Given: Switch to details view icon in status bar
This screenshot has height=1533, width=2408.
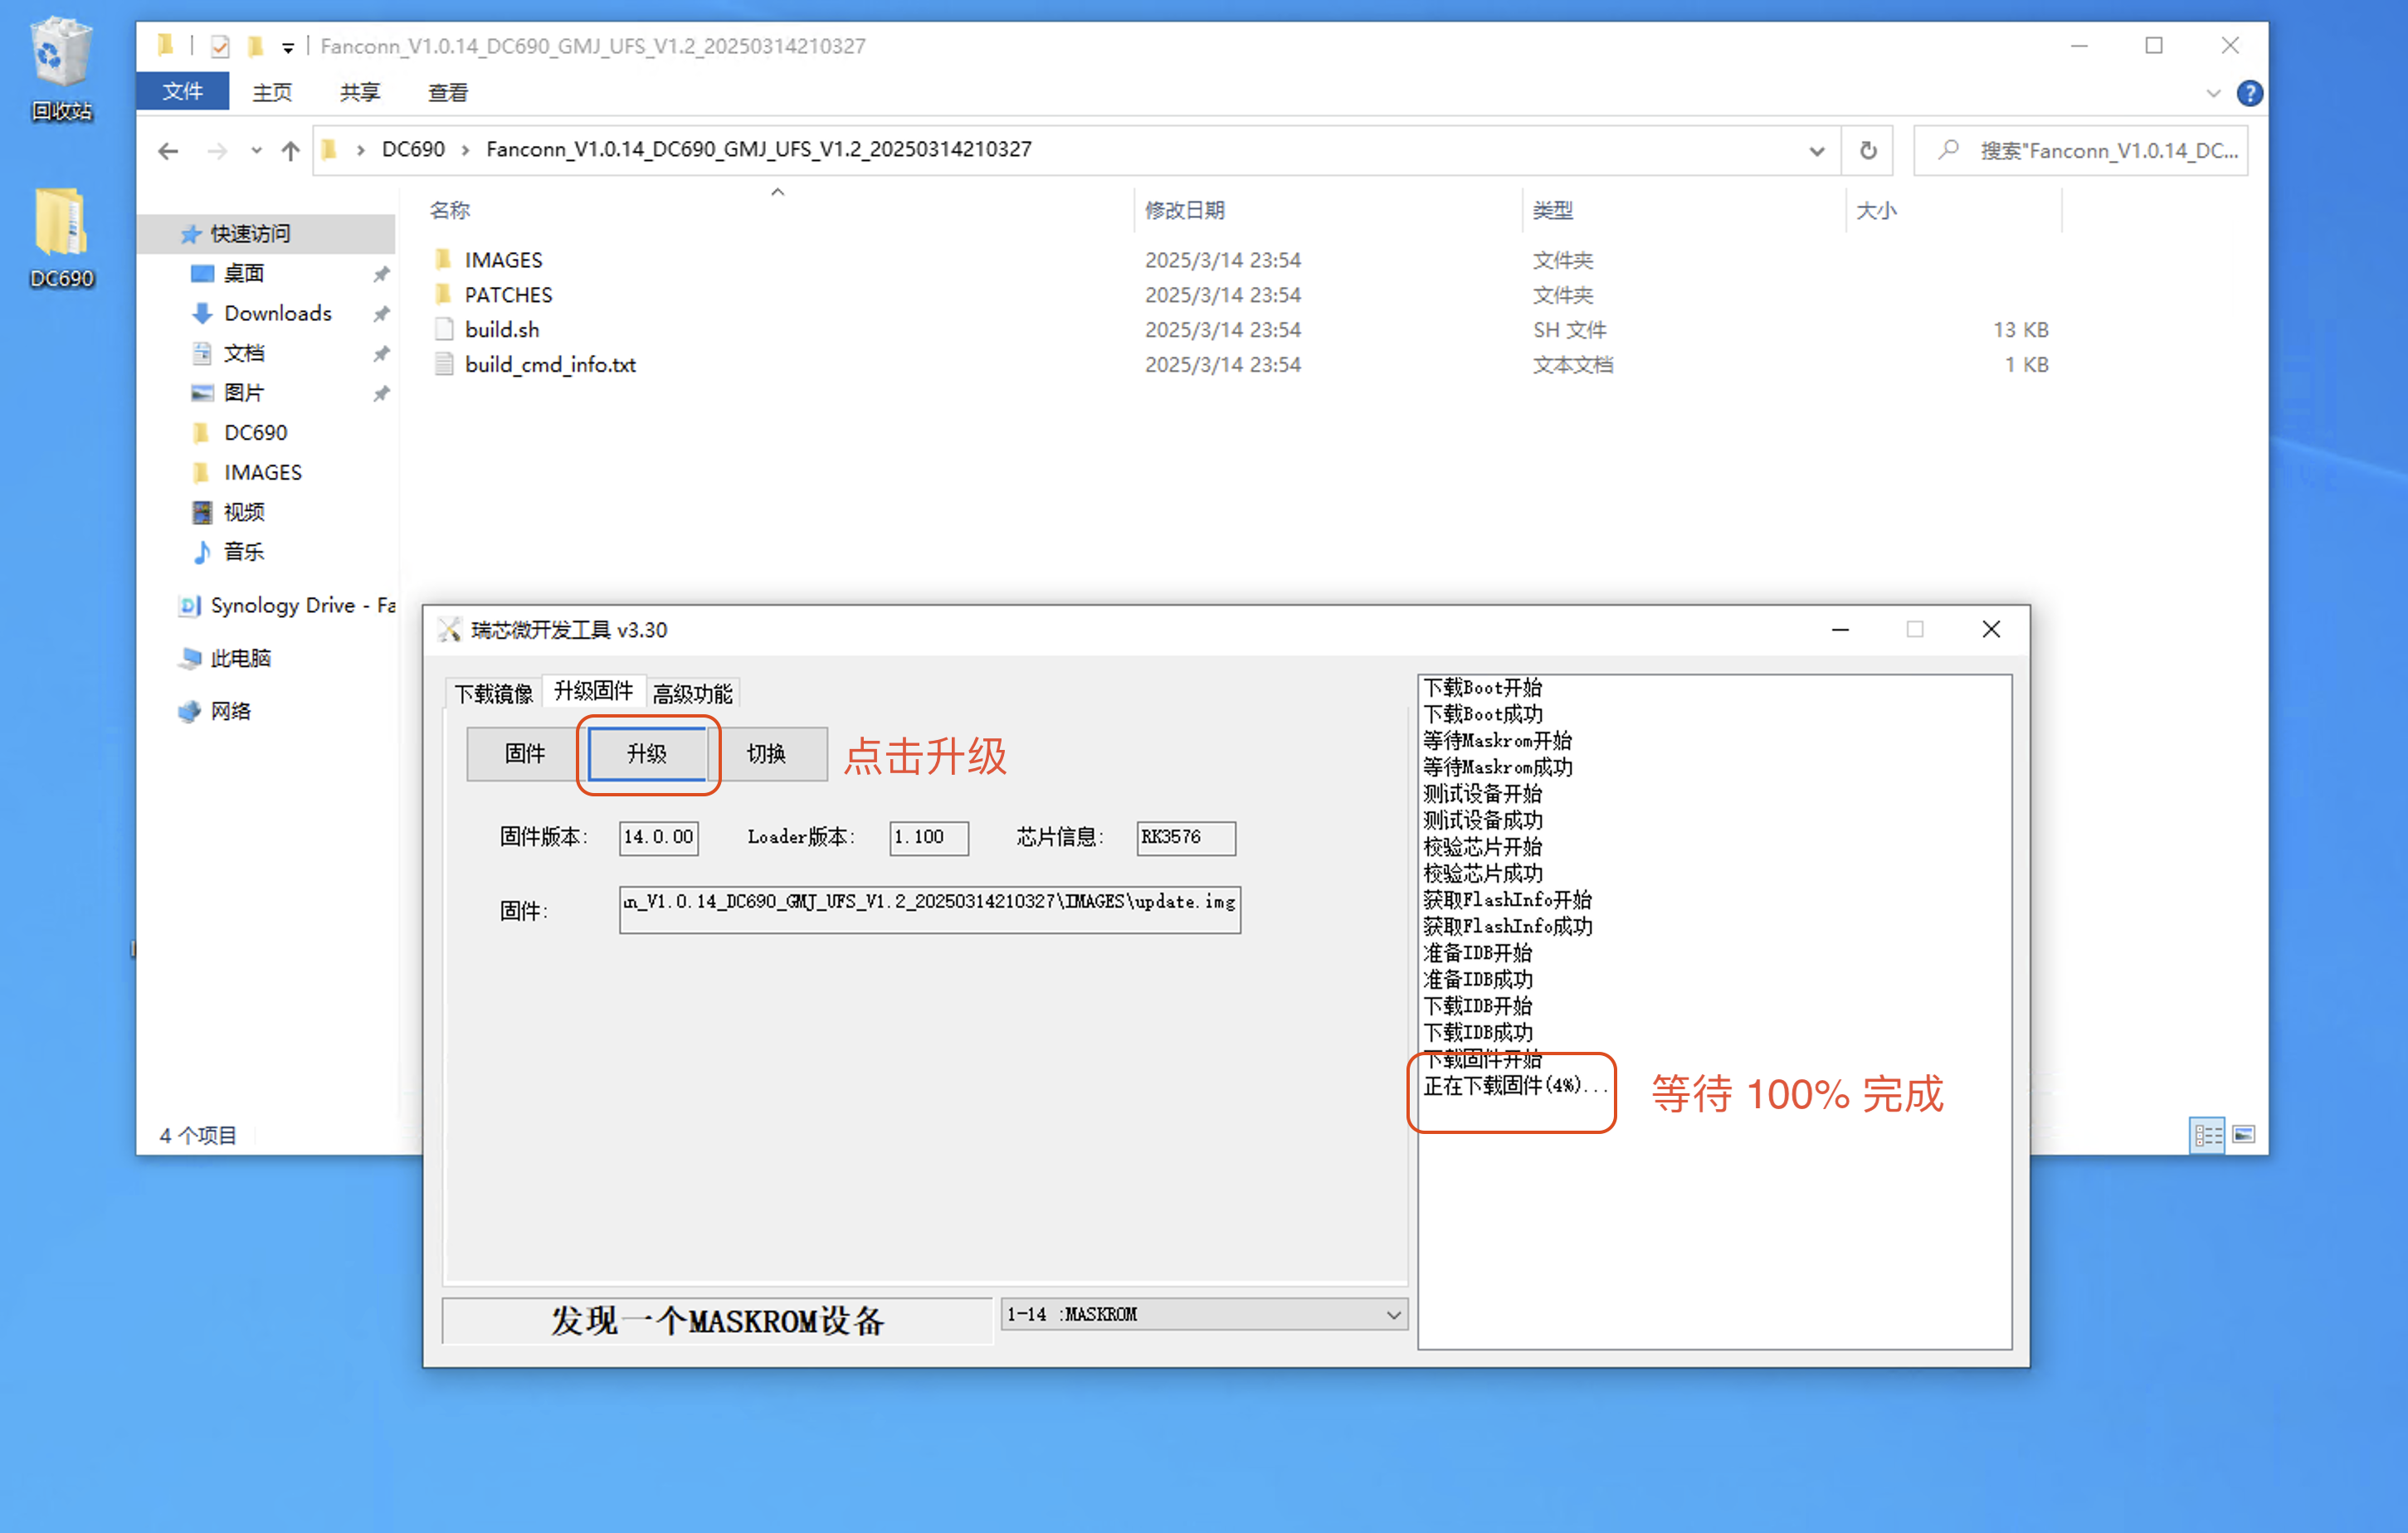Looking at the screenshot, I should [x=2207, y=1134].
